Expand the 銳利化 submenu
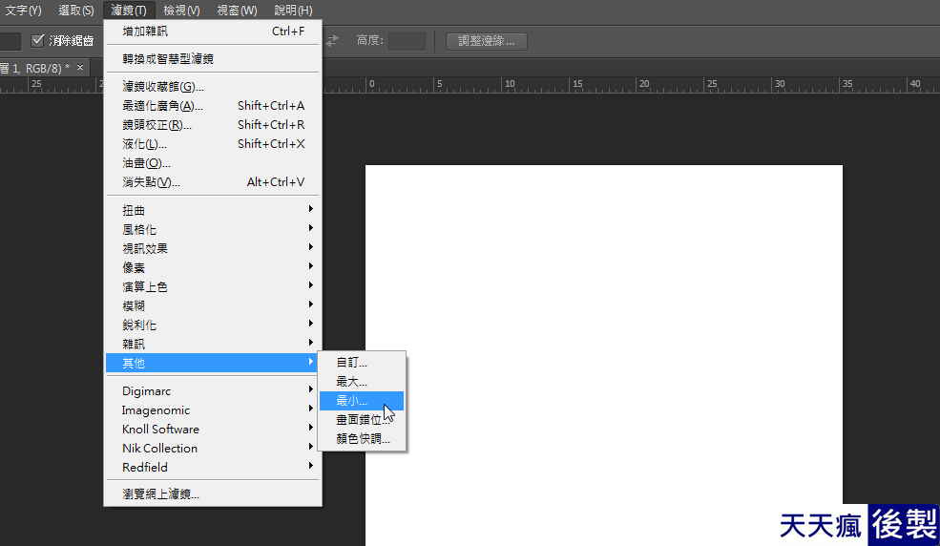 213,325
